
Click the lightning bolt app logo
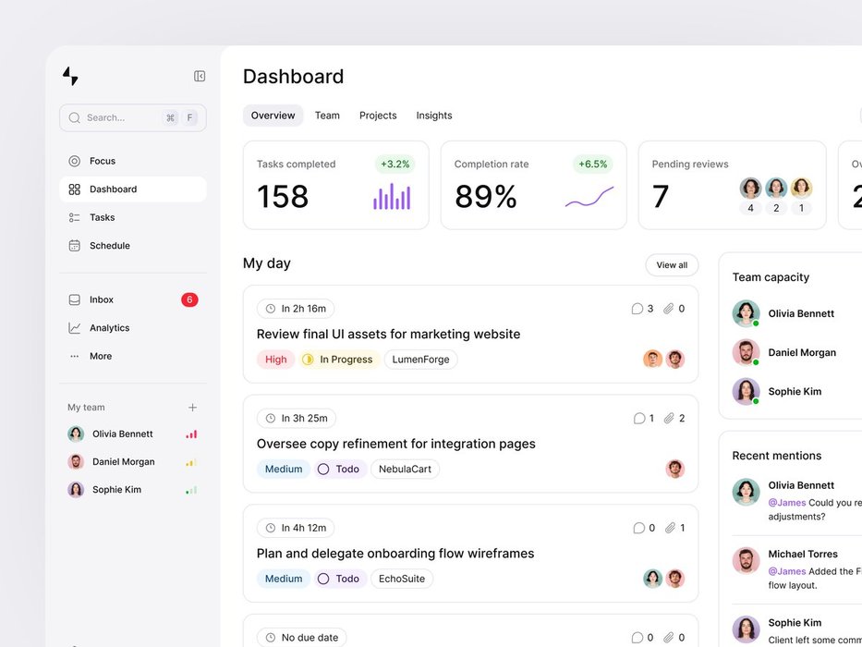70,77
